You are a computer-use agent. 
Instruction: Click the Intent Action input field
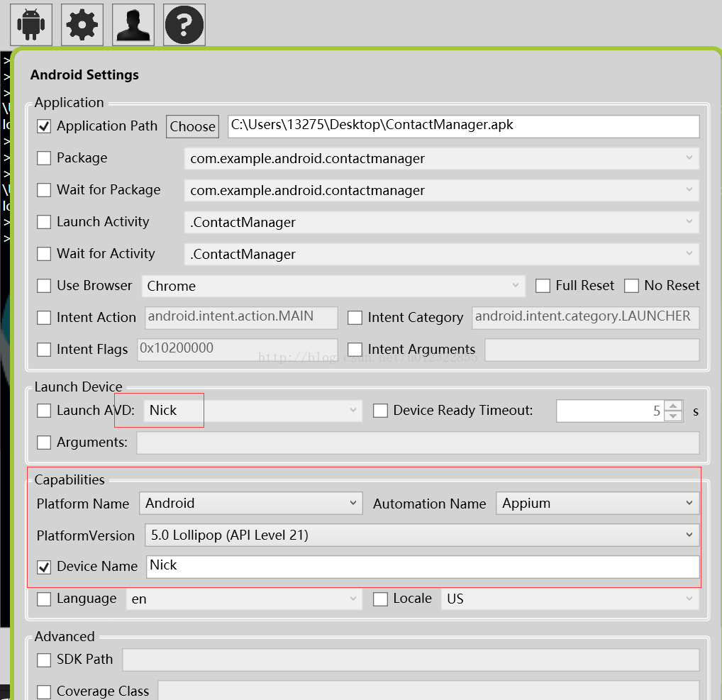tap(241, 318)
